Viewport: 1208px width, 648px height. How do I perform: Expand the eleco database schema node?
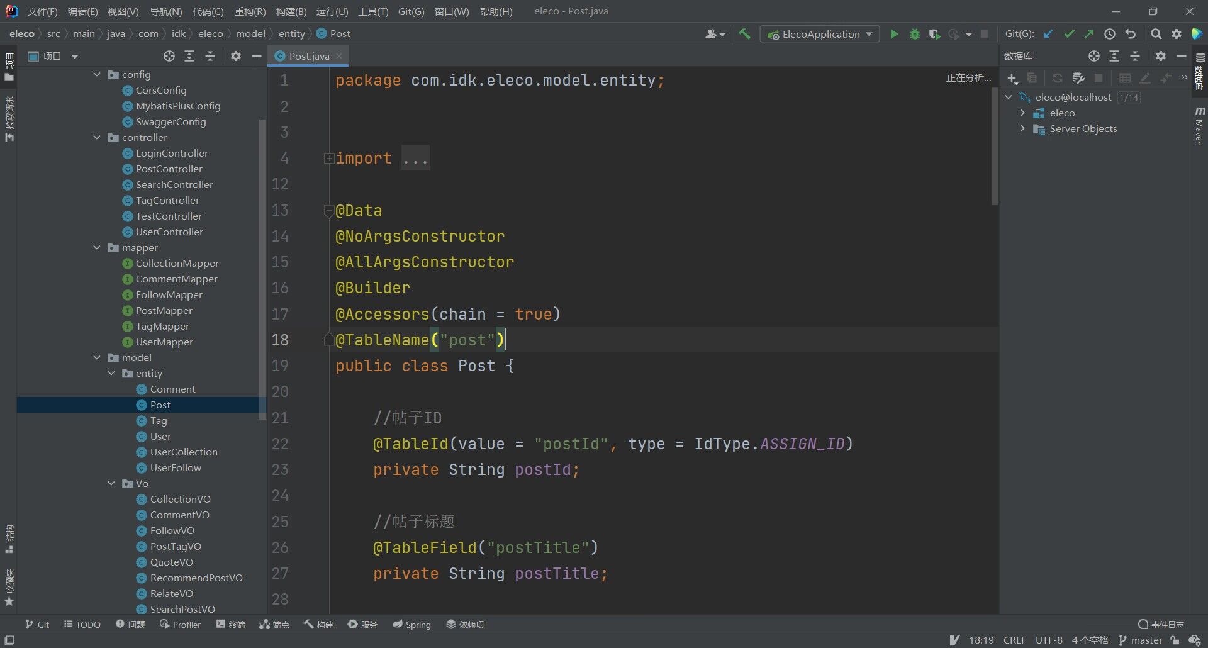pos(1022,113)
